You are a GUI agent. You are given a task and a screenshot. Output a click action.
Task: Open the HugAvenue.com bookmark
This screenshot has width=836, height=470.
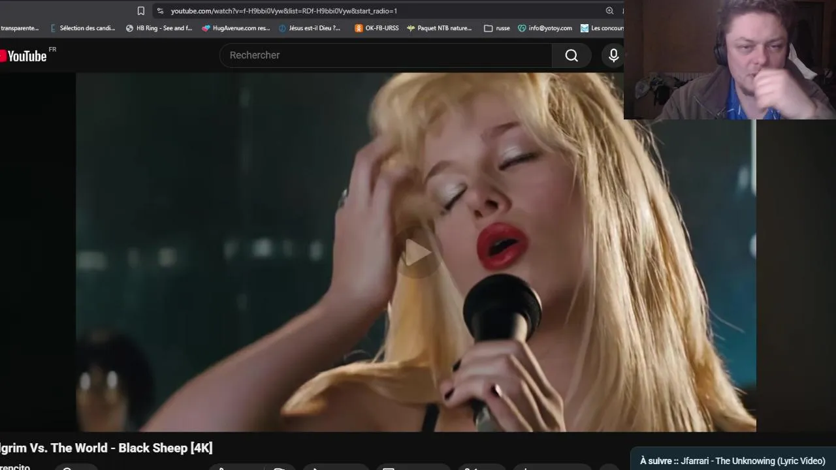236,28
